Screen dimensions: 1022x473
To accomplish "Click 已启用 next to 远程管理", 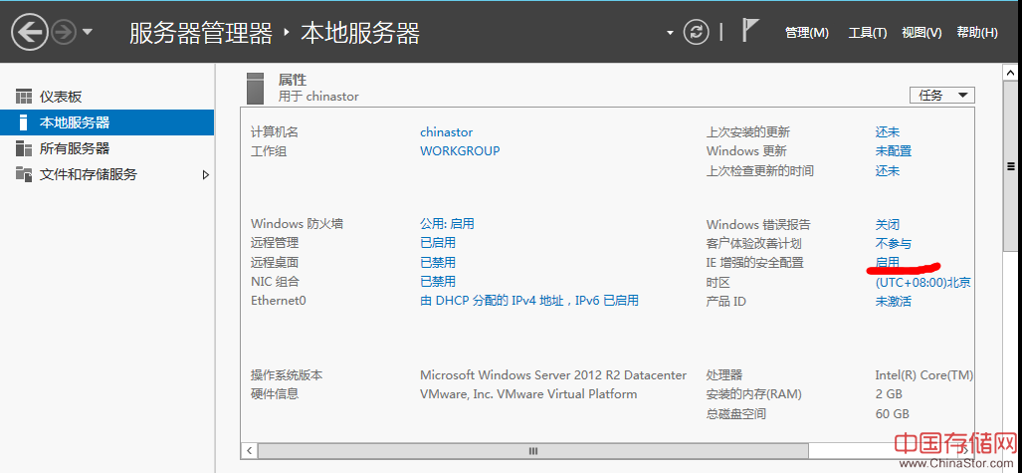I will coord(437,243).
